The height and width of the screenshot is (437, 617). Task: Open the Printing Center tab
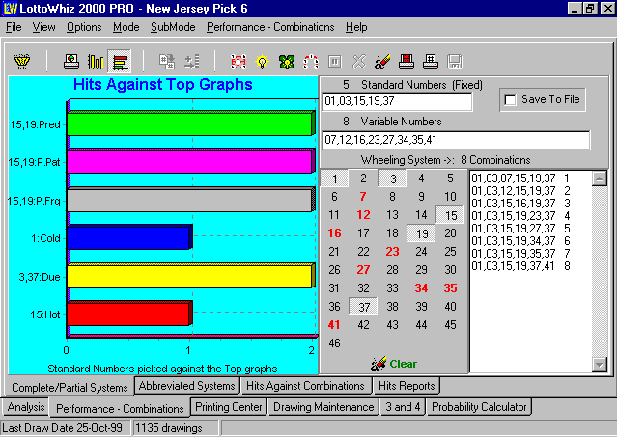pos(229,407)
